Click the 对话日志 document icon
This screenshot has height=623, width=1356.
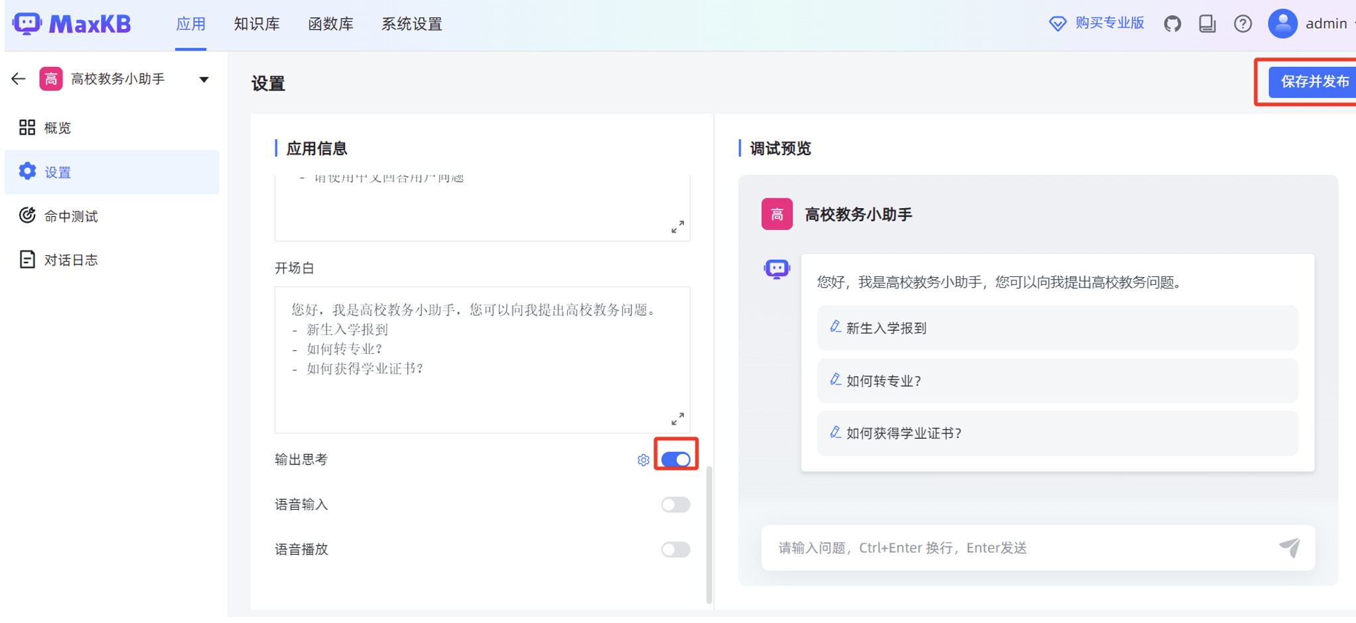click(27, 259)
